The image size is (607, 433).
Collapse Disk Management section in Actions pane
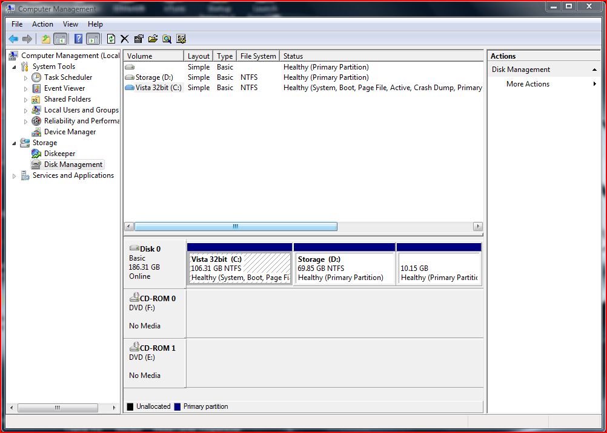coord(594,70)
